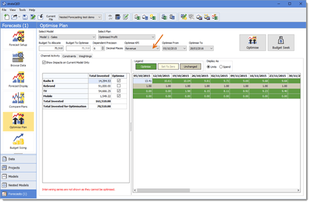Click the database toolbar icon

(118, 17)
